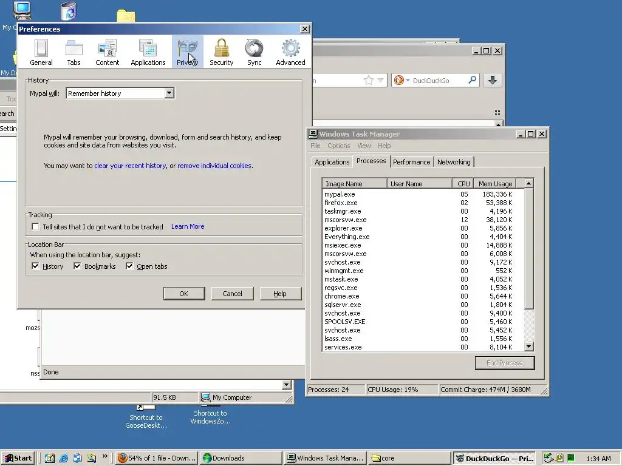Open the Sync preferences pane

click(255, 52)
